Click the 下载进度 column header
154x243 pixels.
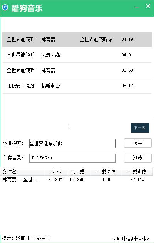pos(137,172)
